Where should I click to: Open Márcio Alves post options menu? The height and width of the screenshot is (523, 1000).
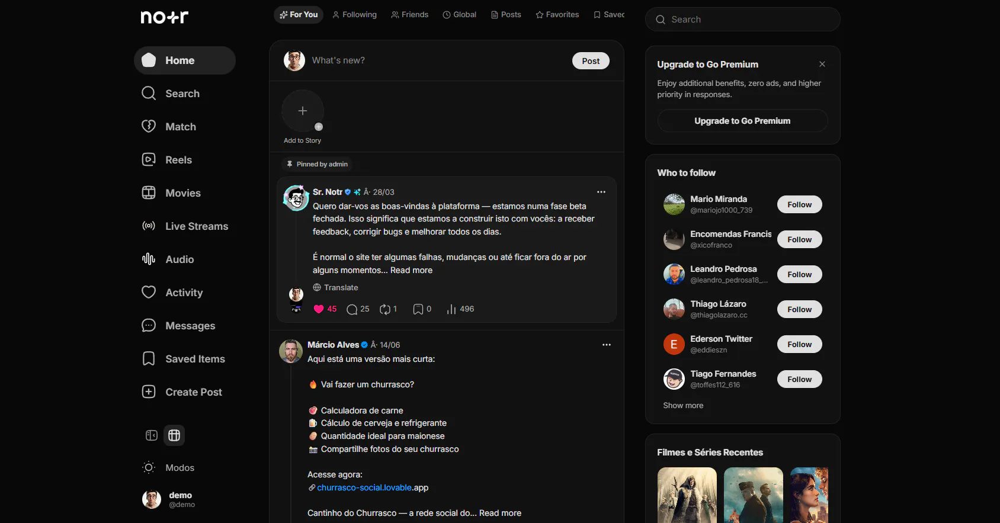pyautogui.click(x=607, y=345)
